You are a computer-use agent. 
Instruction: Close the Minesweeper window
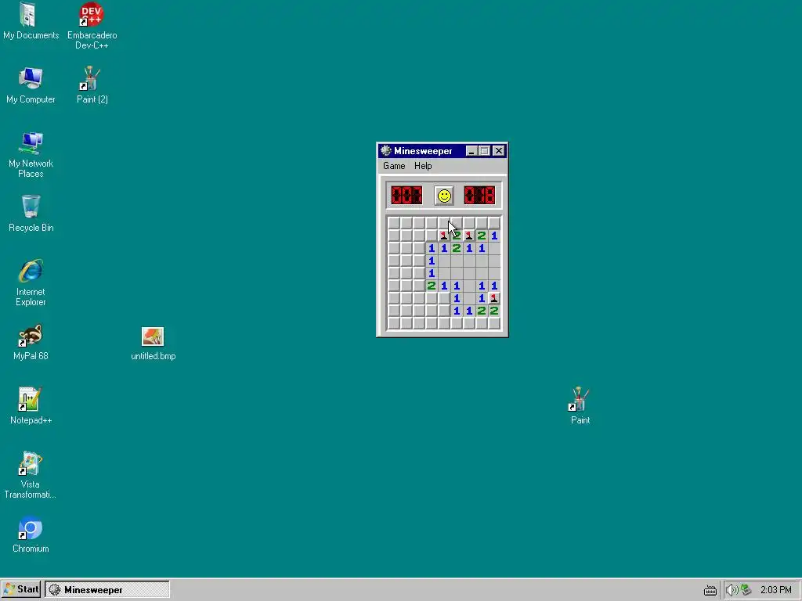[x=499, y=151]
